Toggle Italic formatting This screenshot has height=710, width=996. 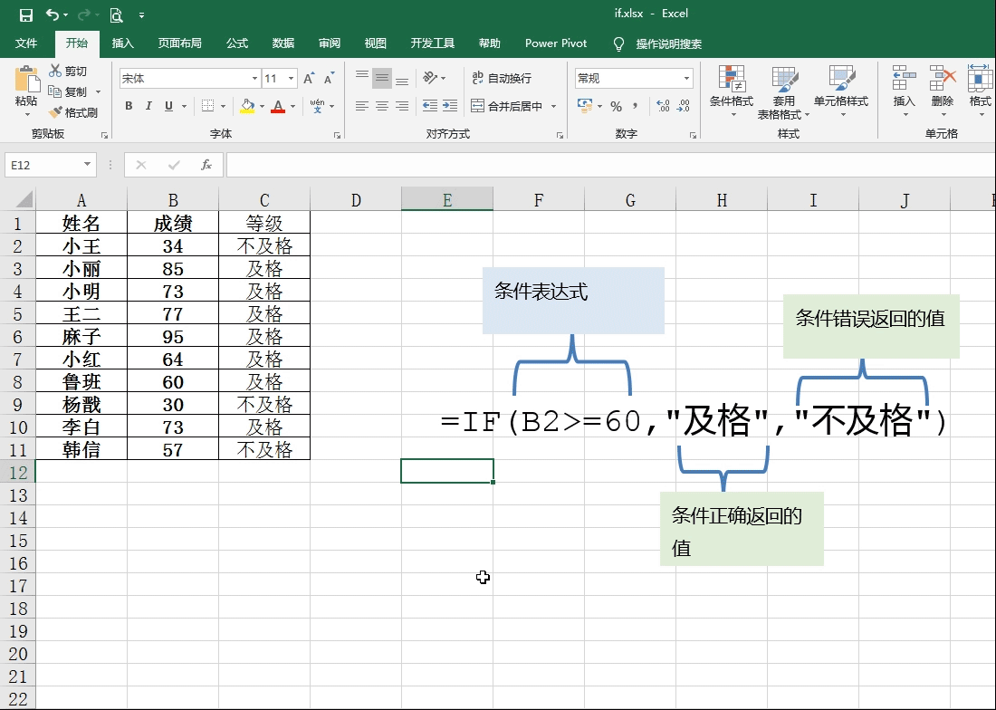[x=148, y=107]
